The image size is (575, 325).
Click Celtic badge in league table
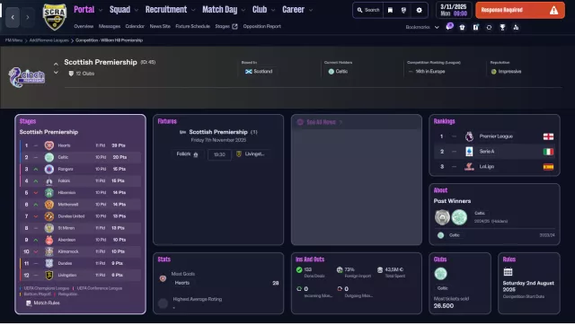[x=49, y=157]
